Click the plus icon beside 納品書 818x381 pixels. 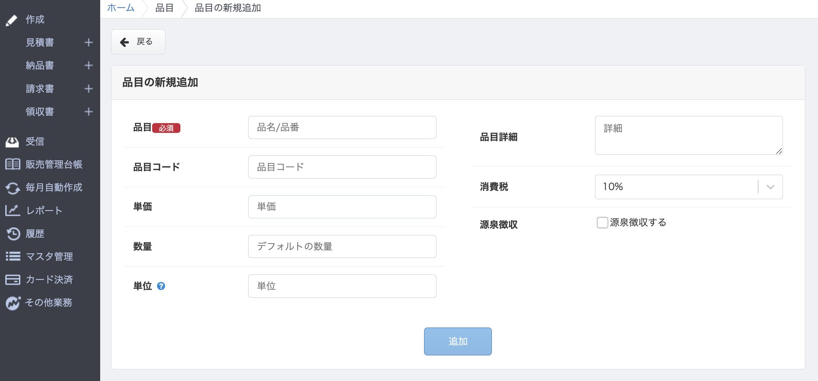coord(89,66)
